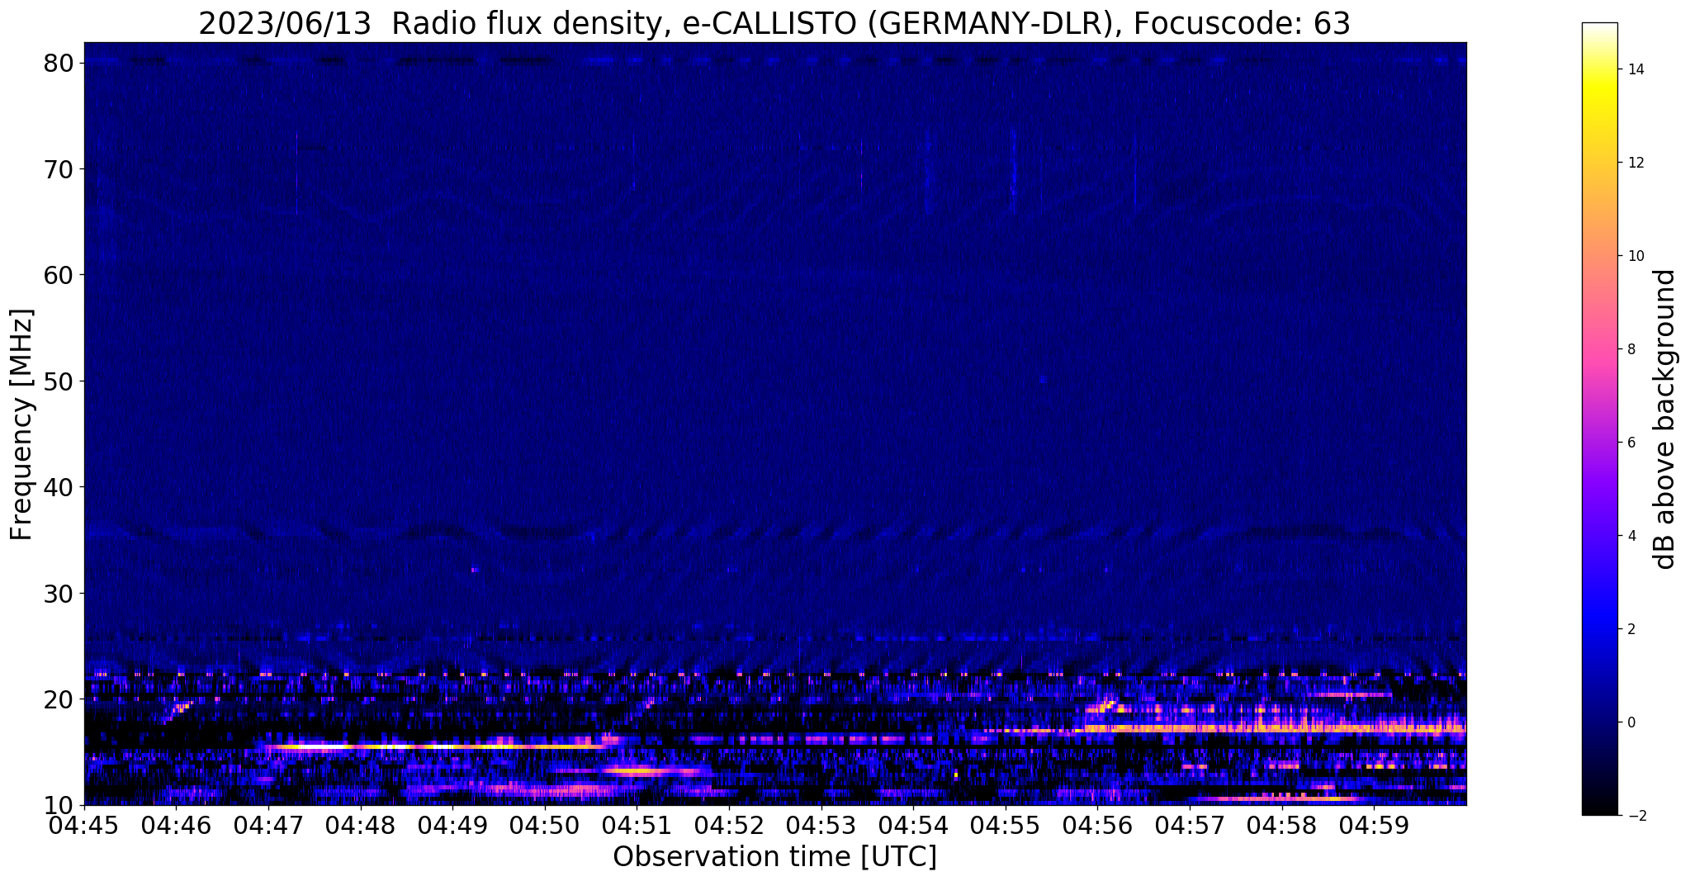Click the bright 17 MHz band near 04:58
1690x881 pixels.
1276,729
